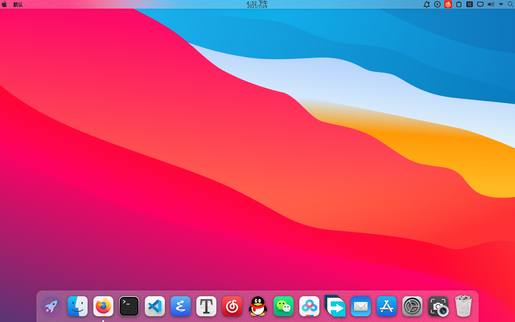Open the teal arrow file-transfer app in the dock
The height and width of the screenshot is (322, 515).
click(x=335, y=306)
